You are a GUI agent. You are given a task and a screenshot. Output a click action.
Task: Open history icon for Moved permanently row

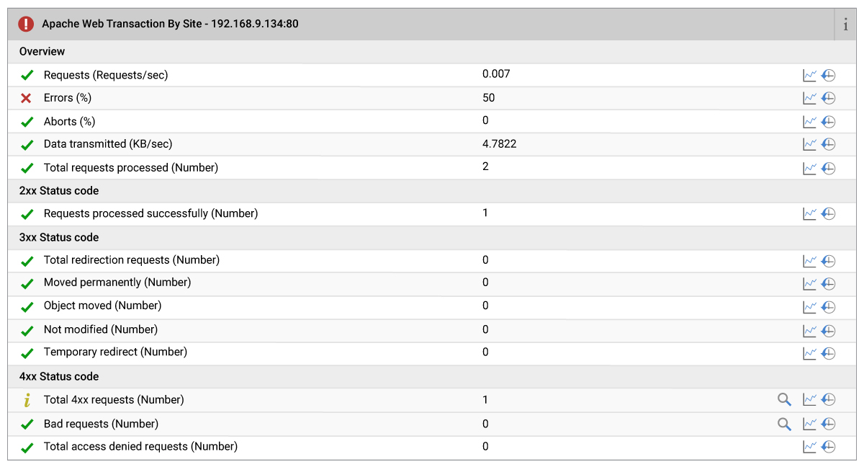[828, 283]
